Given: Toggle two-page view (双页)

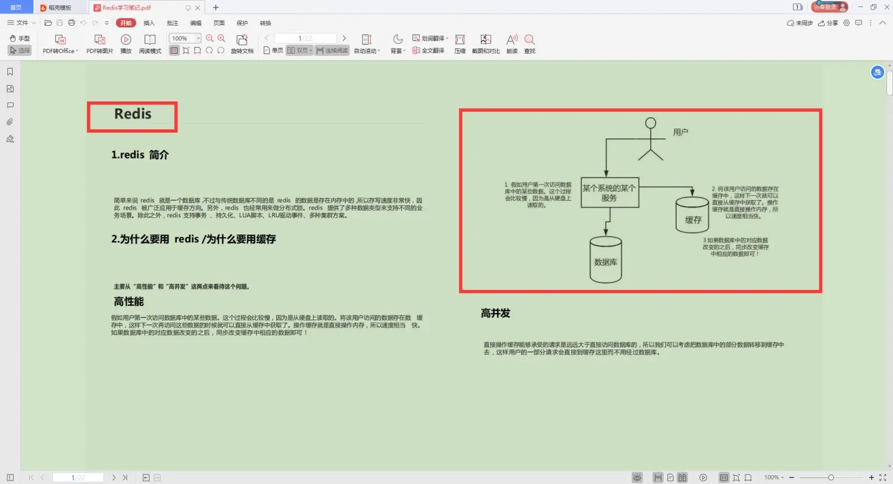Looking at the screenshot, I should click(x=299, y=51).
